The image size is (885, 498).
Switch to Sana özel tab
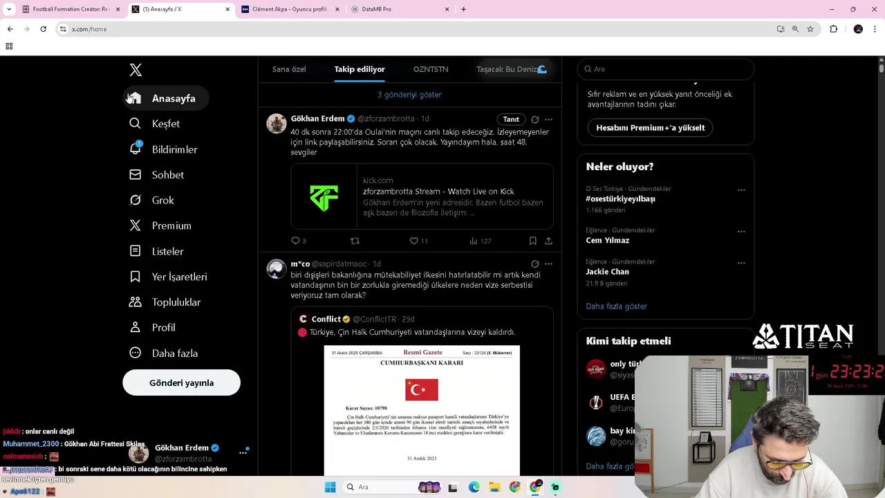(x=289, y=69)
